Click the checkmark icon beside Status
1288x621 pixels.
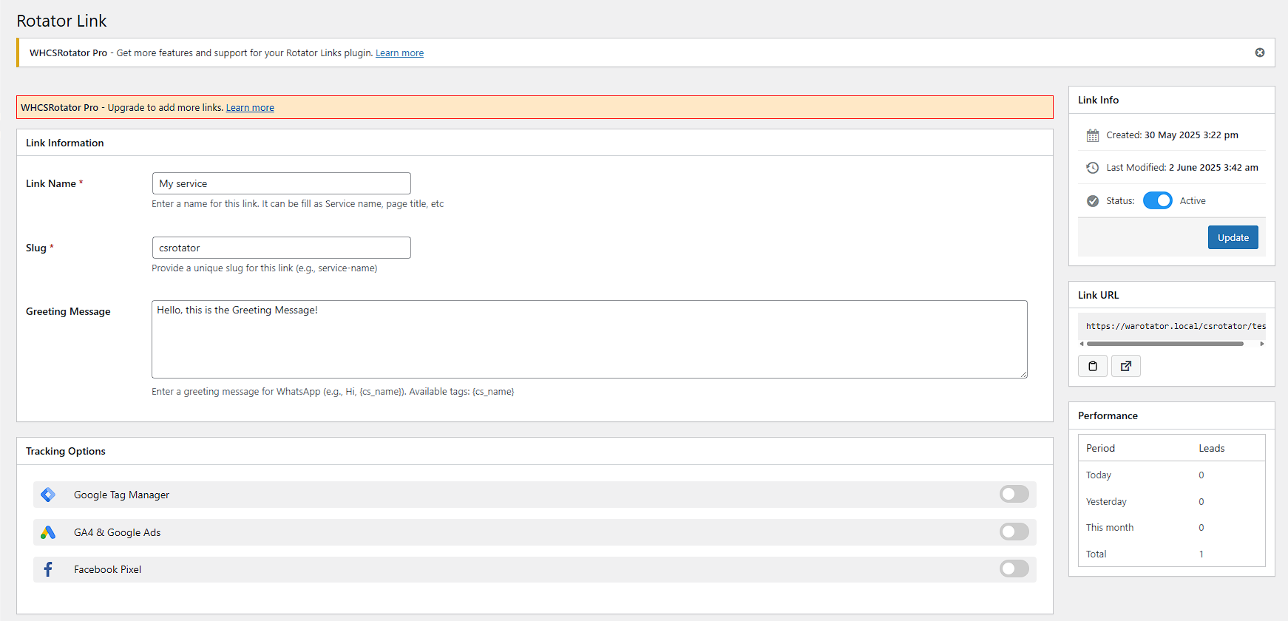click(1093, 201)
